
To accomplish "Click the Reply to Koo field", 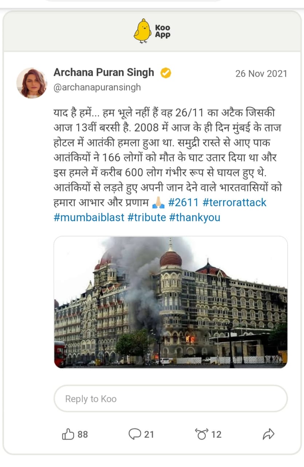I will coord(171,399).
